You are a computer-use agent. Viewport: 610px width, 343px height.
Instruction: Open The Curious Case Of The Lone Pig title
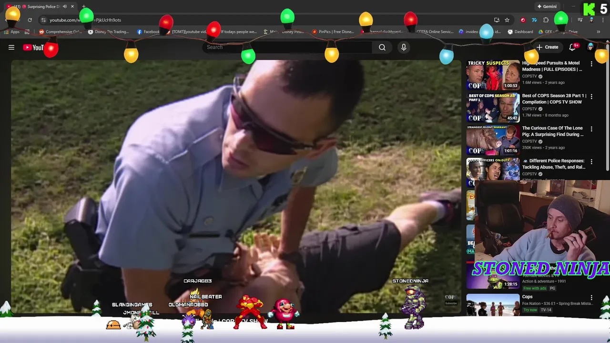pos(553,131)
